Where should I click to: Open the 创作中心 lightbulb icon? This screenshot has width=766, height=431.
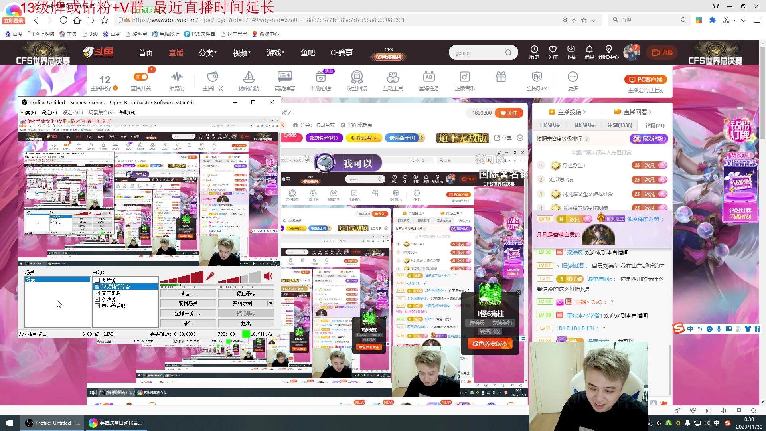[x=609, y=52]
